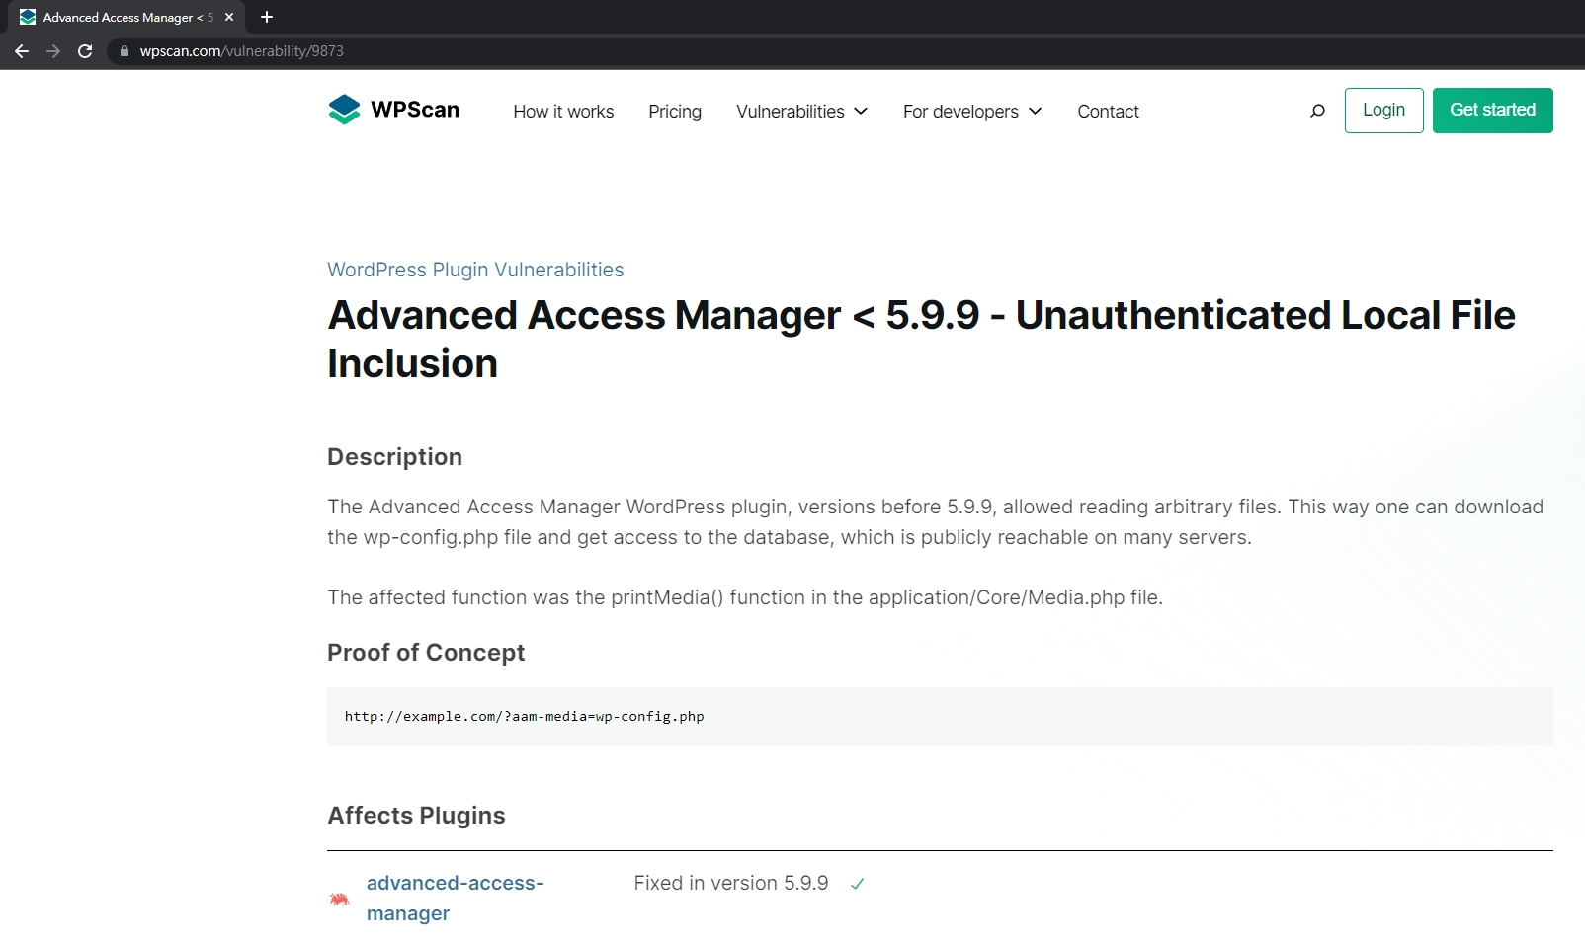1585x944 pixels.
Task: Open the Contact page
Action: click(1108, 112)
